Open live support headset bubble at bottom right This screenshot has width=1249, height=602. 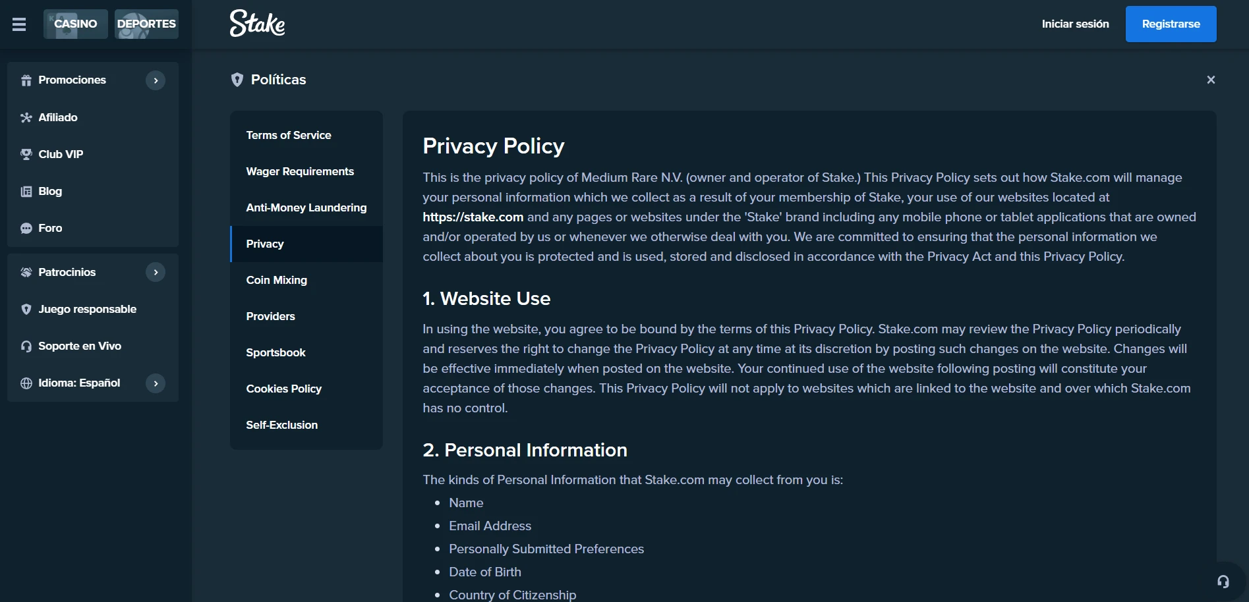tap(1223, 582)
